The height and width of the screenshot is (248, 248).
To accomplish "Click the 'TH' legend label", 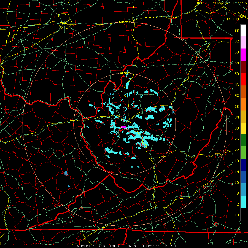I will coord(237,215).
